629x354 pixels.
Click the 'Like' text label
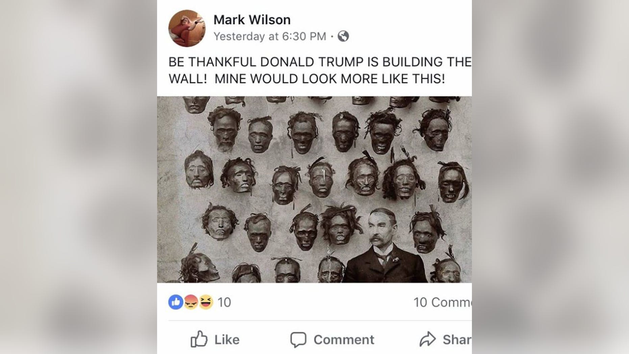(x=227, y=340)
